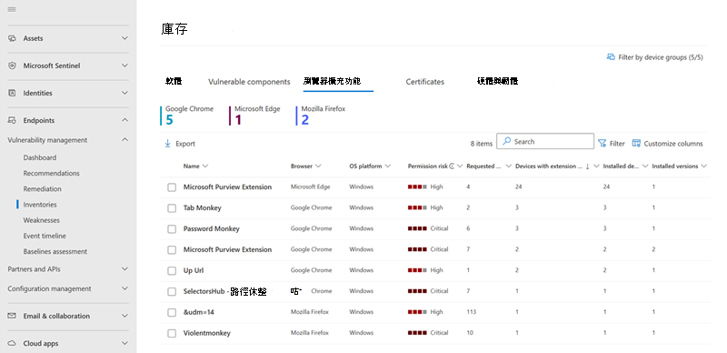727x353 pixels.
Task: Filter by Microsoft Edge count card
Action: coord(255,116)
